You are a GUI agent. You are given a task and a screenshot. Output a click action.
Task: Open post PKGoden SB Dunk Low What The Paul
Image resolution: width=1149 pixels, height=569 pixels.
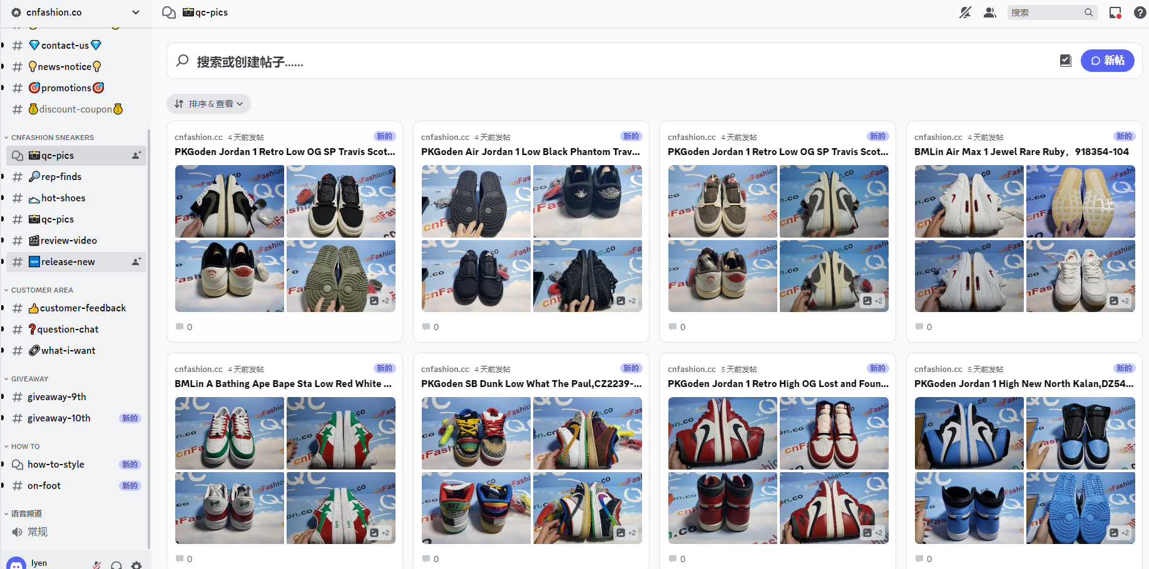click(x=531, y=384)
